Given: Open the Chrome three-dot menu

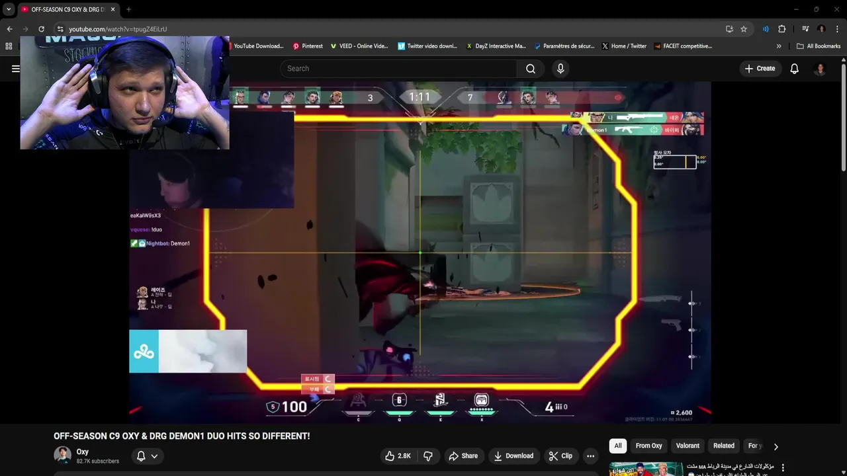Looking at the screenshot, I should pos(838,29).
